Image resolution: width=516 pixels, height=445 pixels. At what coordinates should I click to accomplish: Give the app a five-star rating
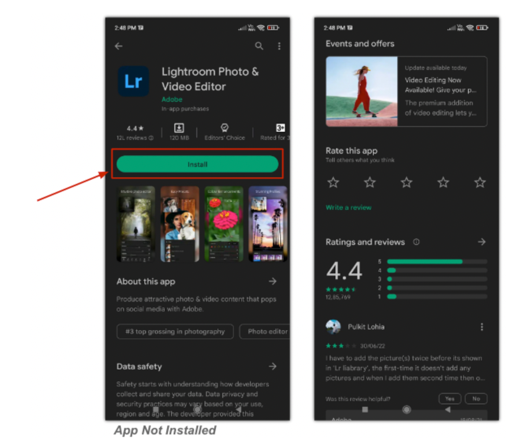click(479, 183)
